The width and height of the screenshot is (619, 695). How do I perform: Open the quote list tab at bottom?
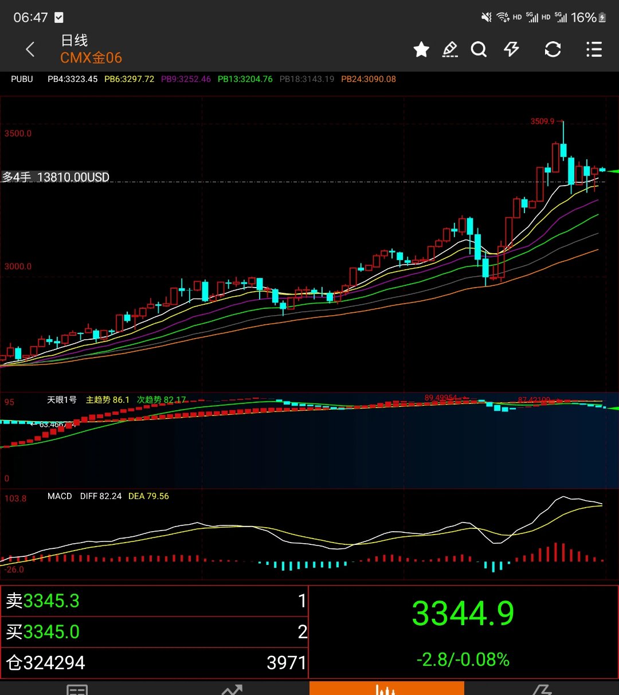(77, 688)
